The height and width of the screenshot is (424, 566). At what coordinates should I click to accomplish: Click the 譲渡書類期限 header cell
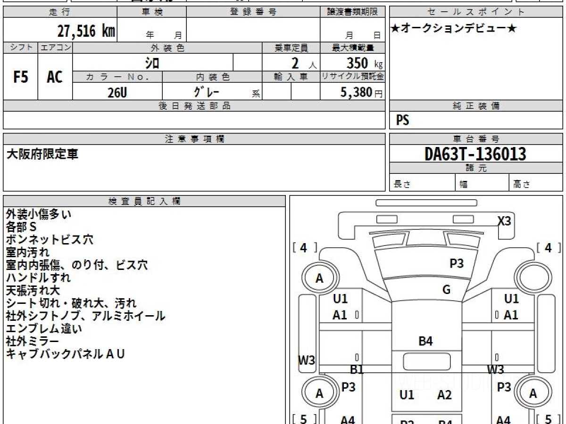(x=353, y=12)
